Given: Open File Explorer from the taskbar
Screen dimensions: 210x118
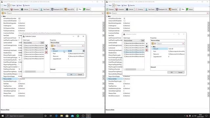Looking at the screenshot, I should point(62,116).
